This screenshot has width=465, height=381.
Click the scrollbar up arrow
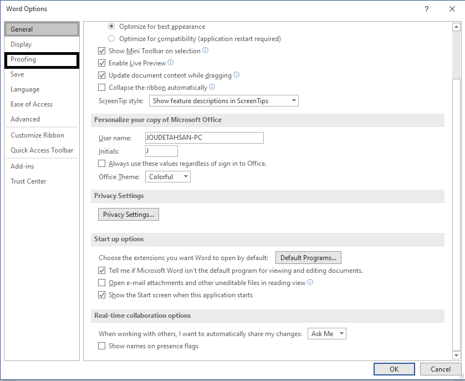tap(456, 27)
